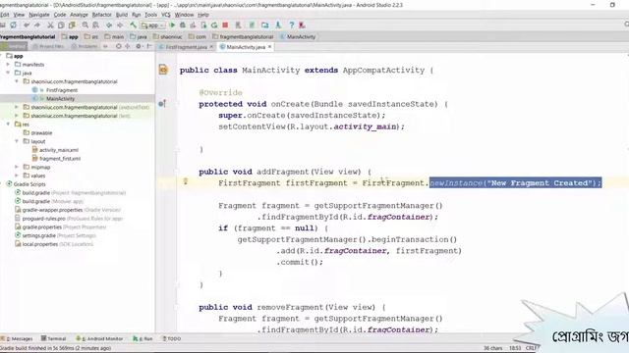Screen dimensions: 629x353
Task: Open the TODO tool window
Action: point(172,338)
